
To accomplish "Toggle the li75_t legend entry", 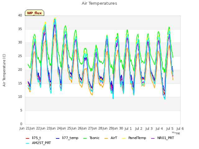I will click(x=33, y=138).
